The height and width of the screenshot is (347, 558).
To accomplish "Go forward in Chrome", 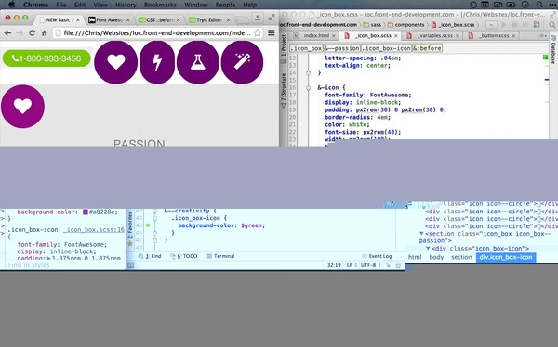I will (x=20, y=33).
